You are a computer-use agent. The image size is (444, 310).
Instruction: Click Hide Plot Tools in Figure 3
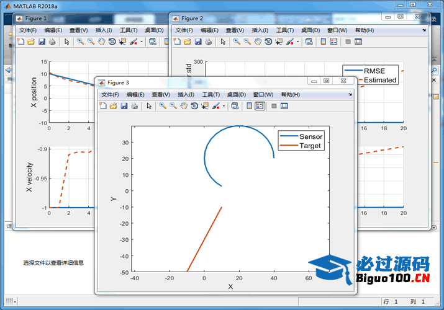pyautogui.click(x=274, y=106)
